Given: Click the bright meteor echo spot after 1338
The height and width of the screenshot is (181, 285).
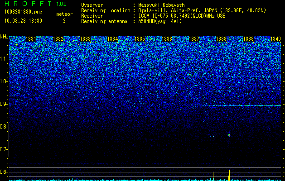Looking at the screenshot, I should pos(229,135).
